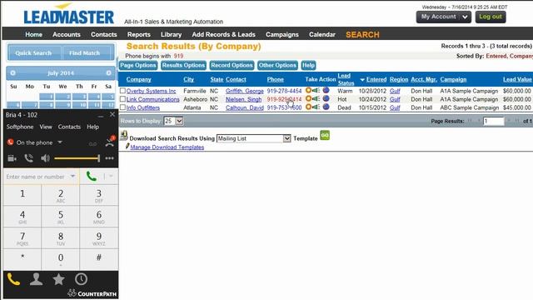The height and width of the screenshot is (300, 533).
Task: Adjust the Bria speaker volume slider
Action: coord(77,158)
